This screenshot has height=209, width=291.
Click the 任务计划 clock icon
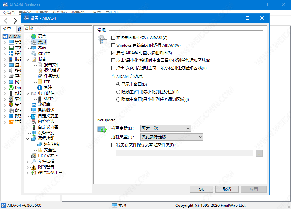coord(40,76)
